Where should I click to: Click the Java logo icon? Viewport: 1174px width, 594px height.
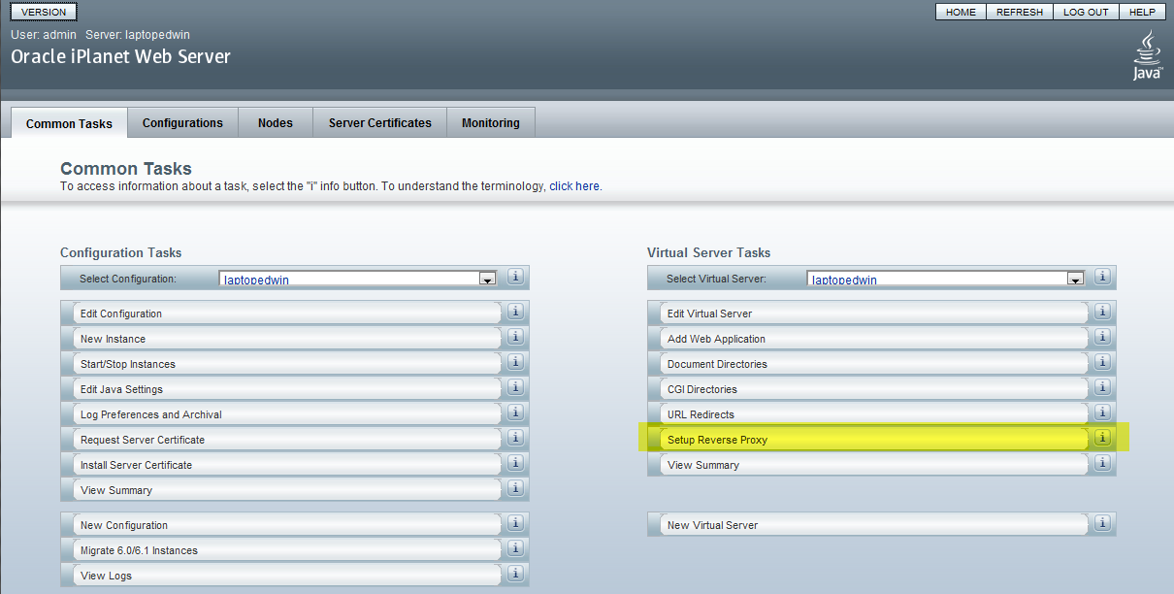coord(1148,55)
